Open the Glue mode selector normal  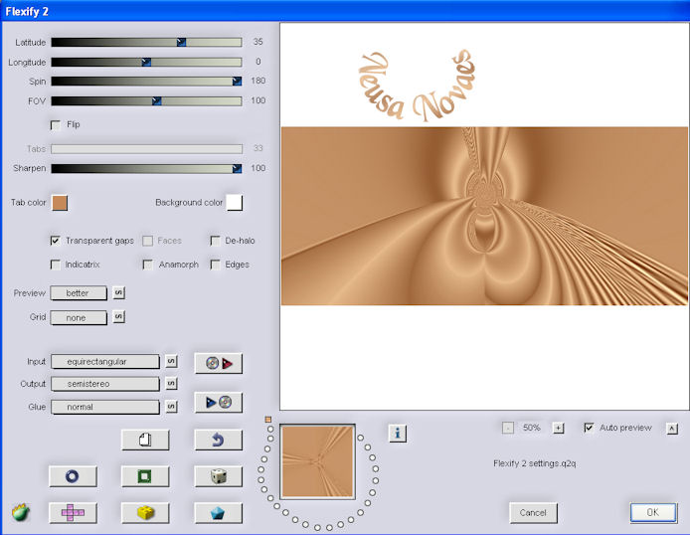[105, 407]
